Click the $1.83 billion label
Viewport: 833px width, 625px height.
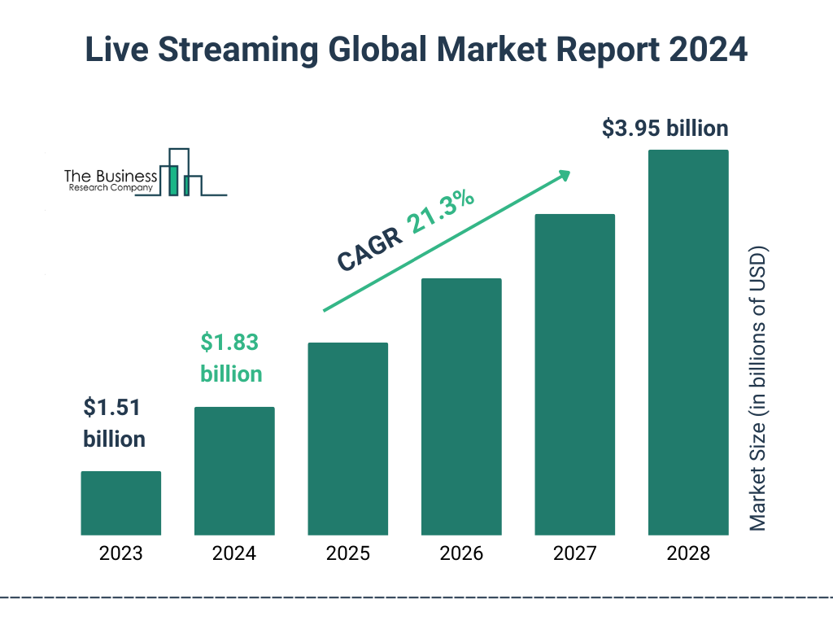[231, 358]
